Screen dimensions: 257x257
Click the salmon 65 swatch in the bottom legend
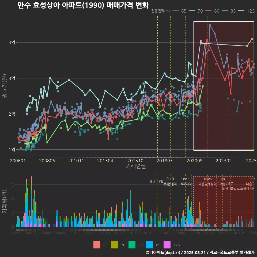(x=97, y=245)
